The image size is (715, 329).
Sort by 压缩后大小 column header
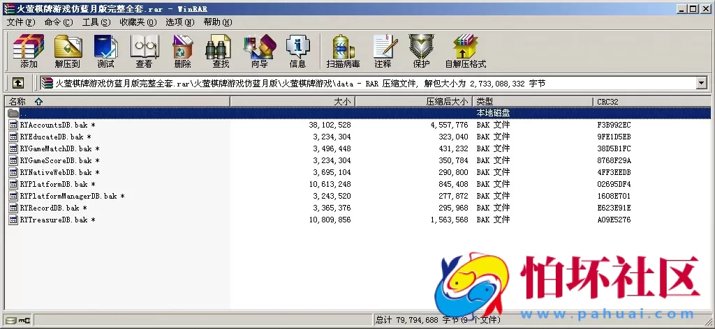coord(413,102)
